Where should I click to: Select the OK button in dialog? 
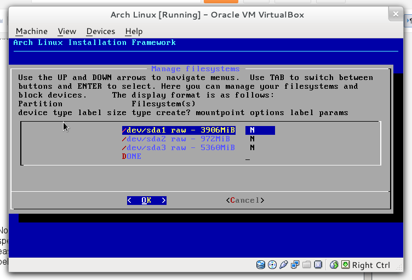point(147,201)
